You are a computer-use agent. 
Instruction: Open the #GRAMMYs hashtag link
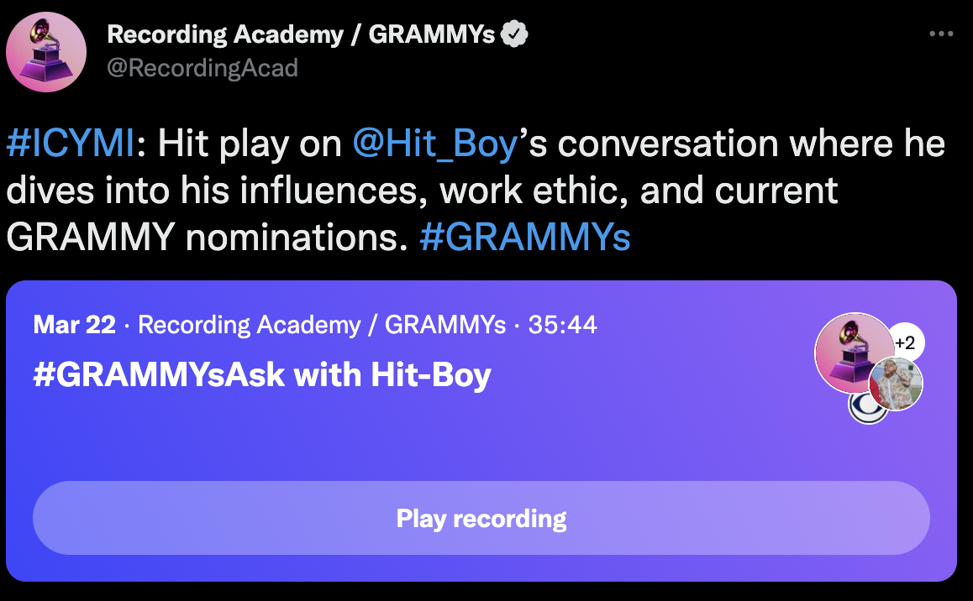[x=525, y=238]
